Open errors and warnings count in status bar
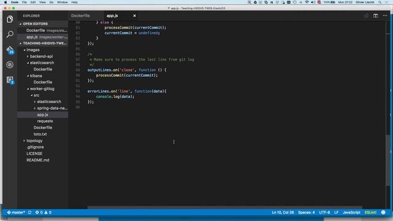This screenshot has width=393, height=221. pyautogui.click(x=44, y=212)
